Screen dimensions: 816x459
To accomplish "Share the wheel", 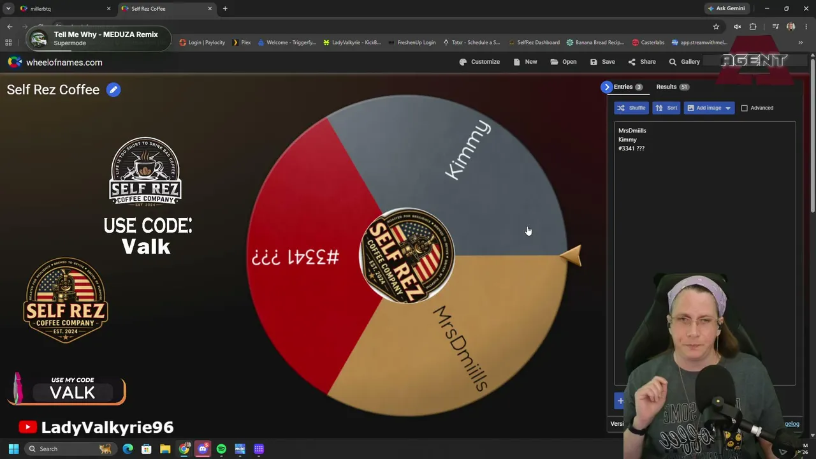I will 642,62.
